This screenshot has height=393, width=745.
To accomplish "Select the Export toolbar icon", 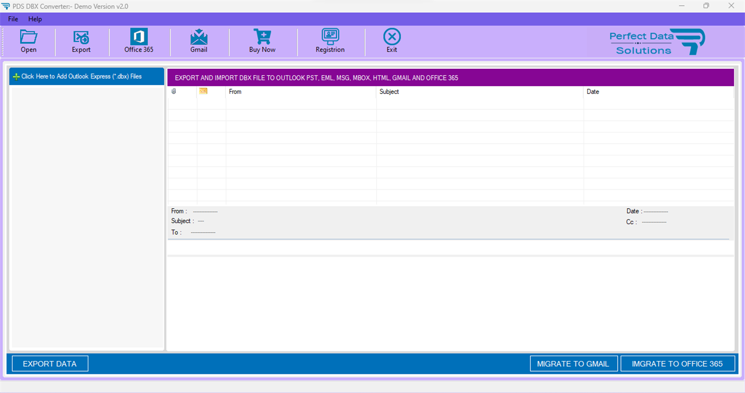I will point(81,40).
